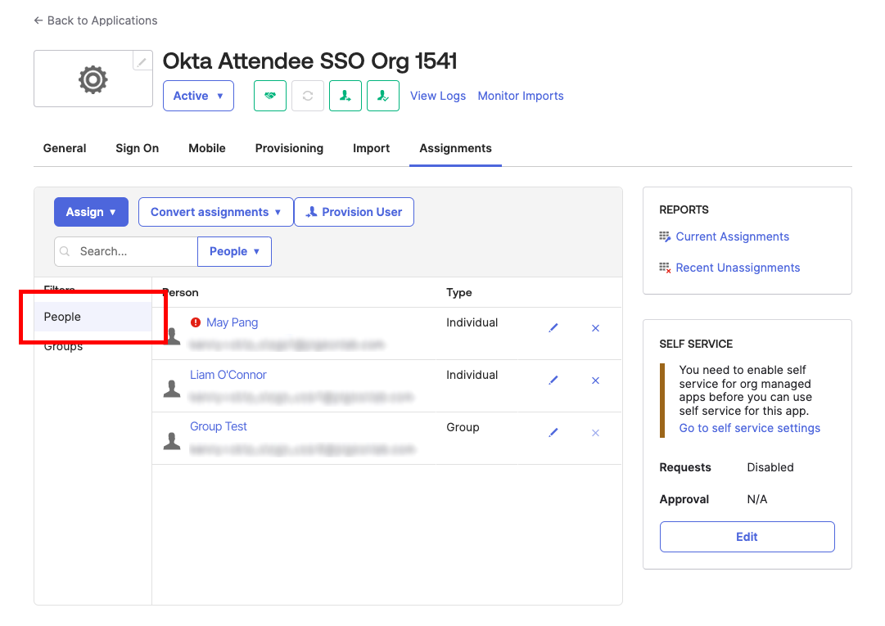
Task: Select the Provisioning tab
Action: (x=290, y=148)
